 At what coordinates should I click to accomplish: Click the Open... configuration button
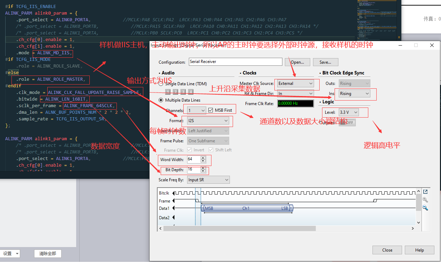297,62
